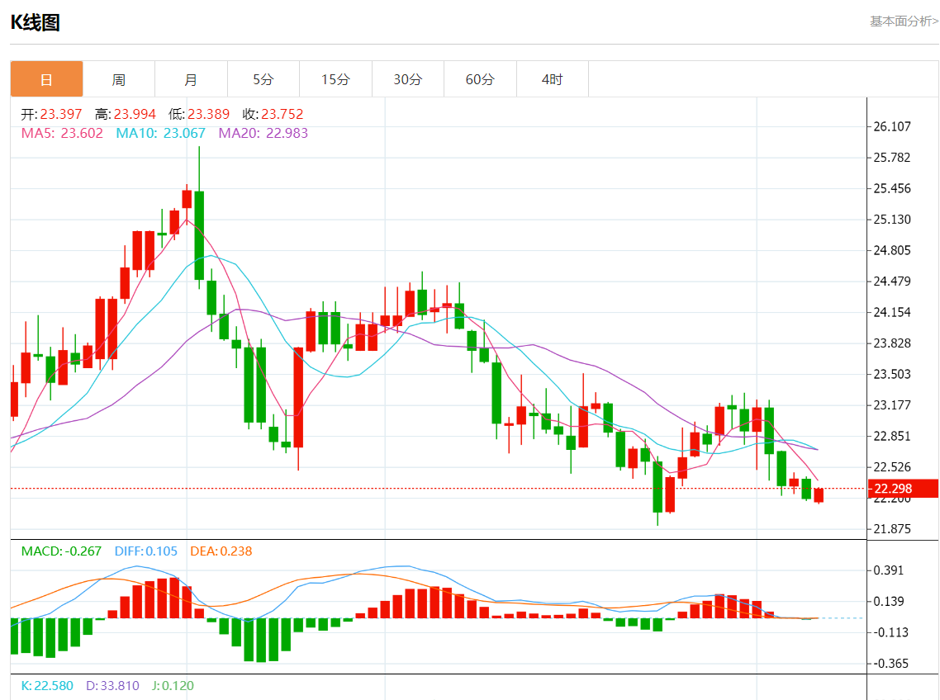This screenshot has width=940, height=700.
Task: Click the MA5 23.602 legend label
Action: [62, 133]
